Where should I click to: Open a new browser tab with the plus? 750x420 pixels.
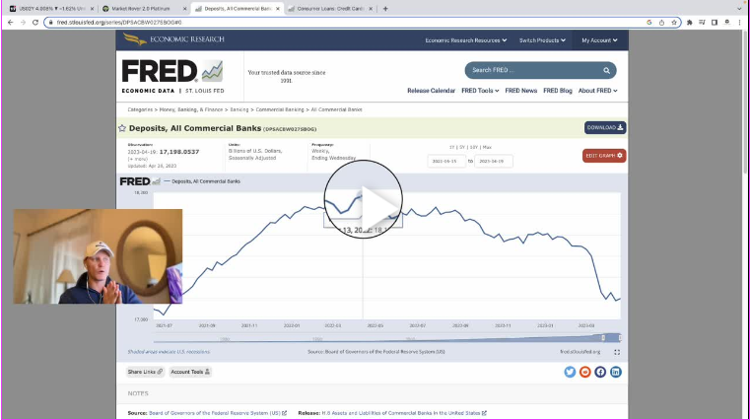tap(385, 9)
